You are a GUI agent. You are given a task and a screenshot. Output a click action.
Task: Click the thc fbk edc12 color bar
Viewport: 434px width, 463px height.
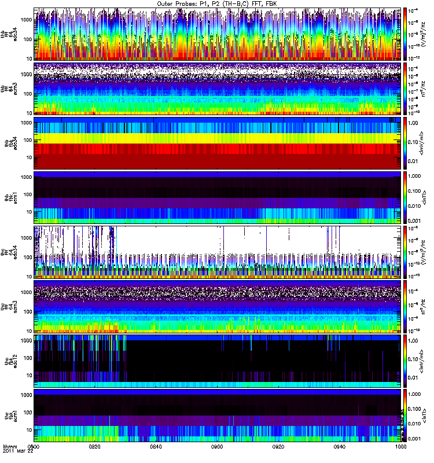click(x=406, y=361)
